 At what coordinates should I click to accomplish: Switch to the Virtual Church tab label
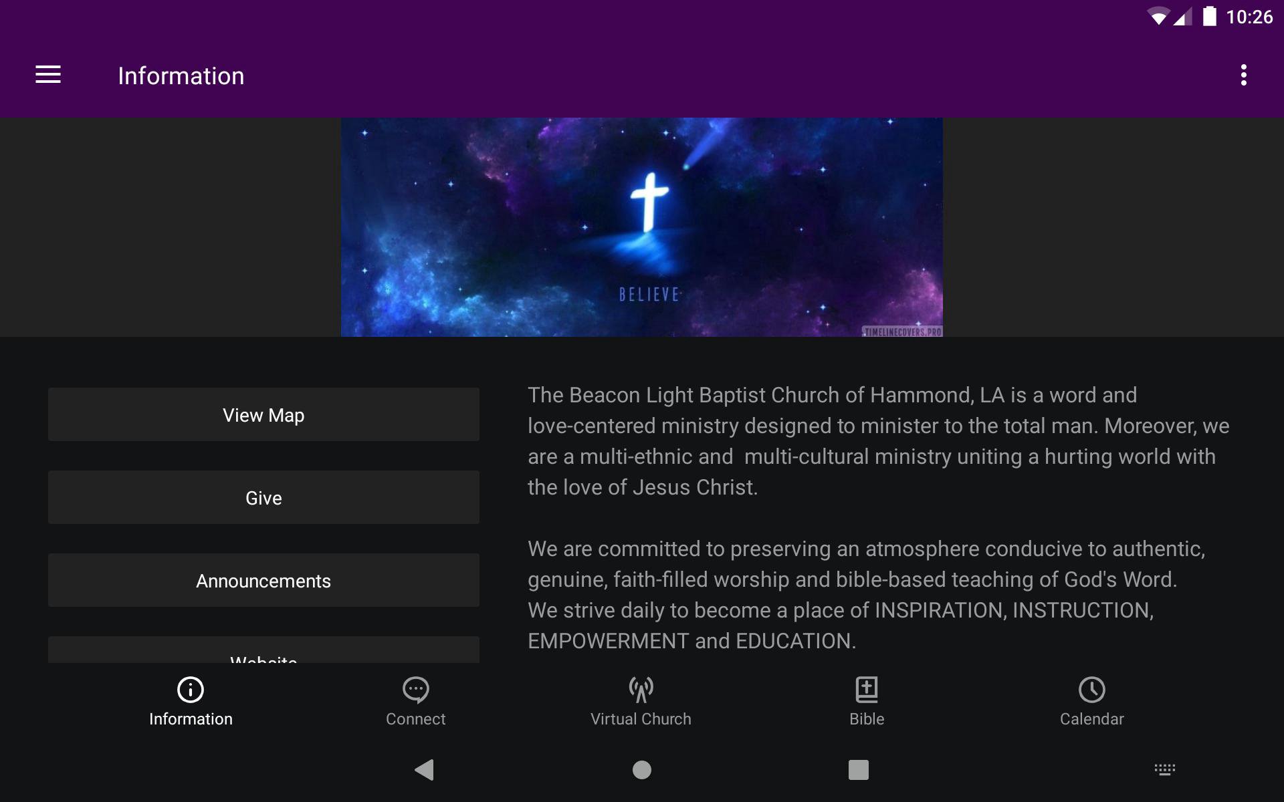tap(641, 719)
